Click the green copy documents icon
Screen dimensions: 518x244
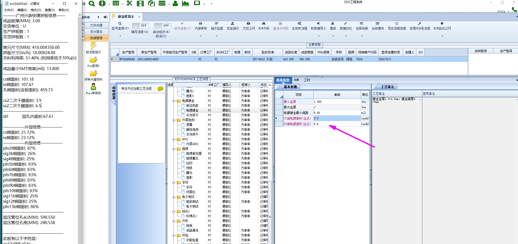click(x=151, y=3)
